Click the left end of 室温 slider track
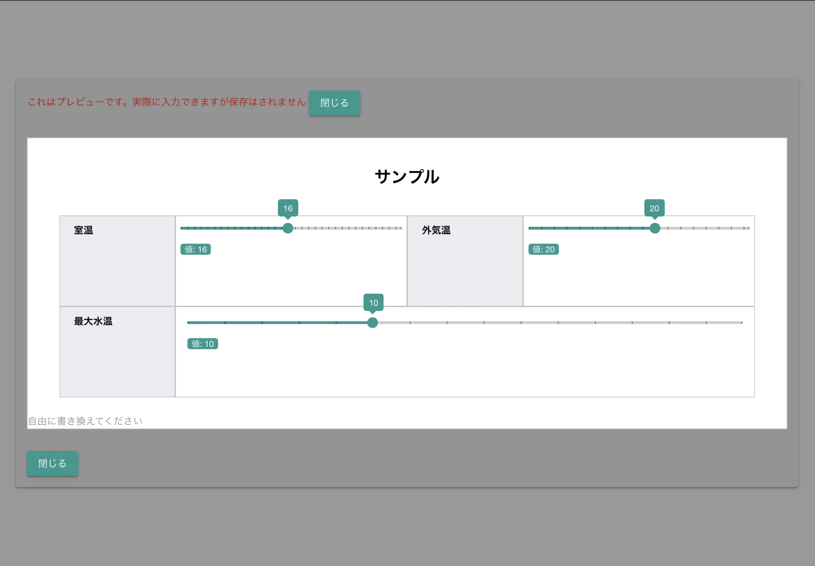Image resolution: width=815 pixels, height=566 pixels. [x=182, y=228]
